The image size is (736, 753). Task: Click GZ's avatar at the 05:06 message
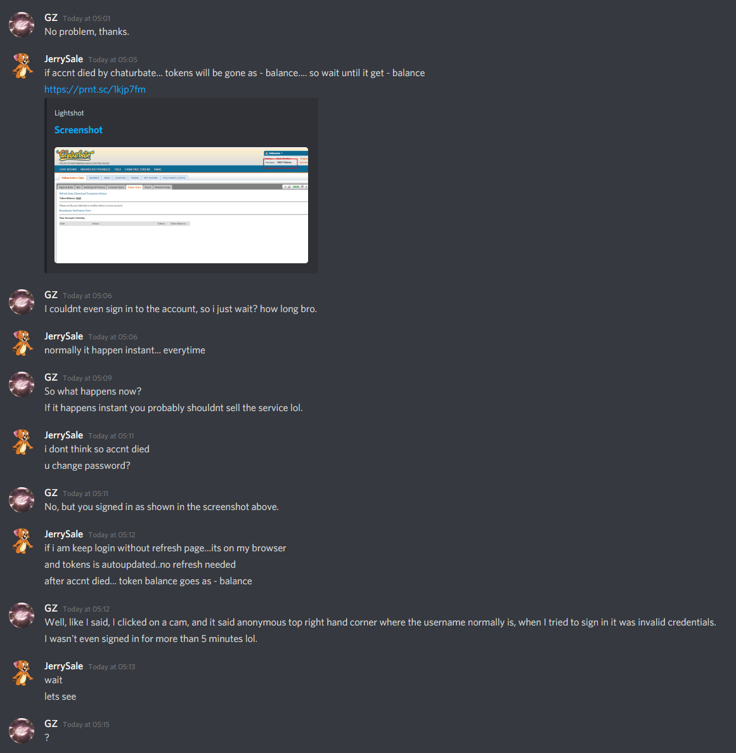pos(22,302)
